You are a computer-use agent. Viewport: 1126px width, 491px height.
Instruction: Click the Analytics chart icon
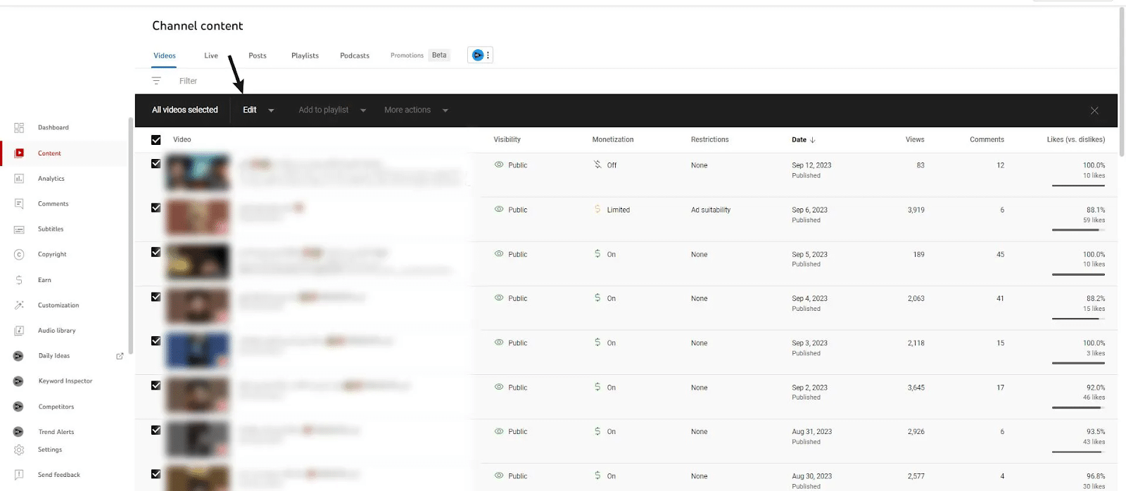(19, 179)
